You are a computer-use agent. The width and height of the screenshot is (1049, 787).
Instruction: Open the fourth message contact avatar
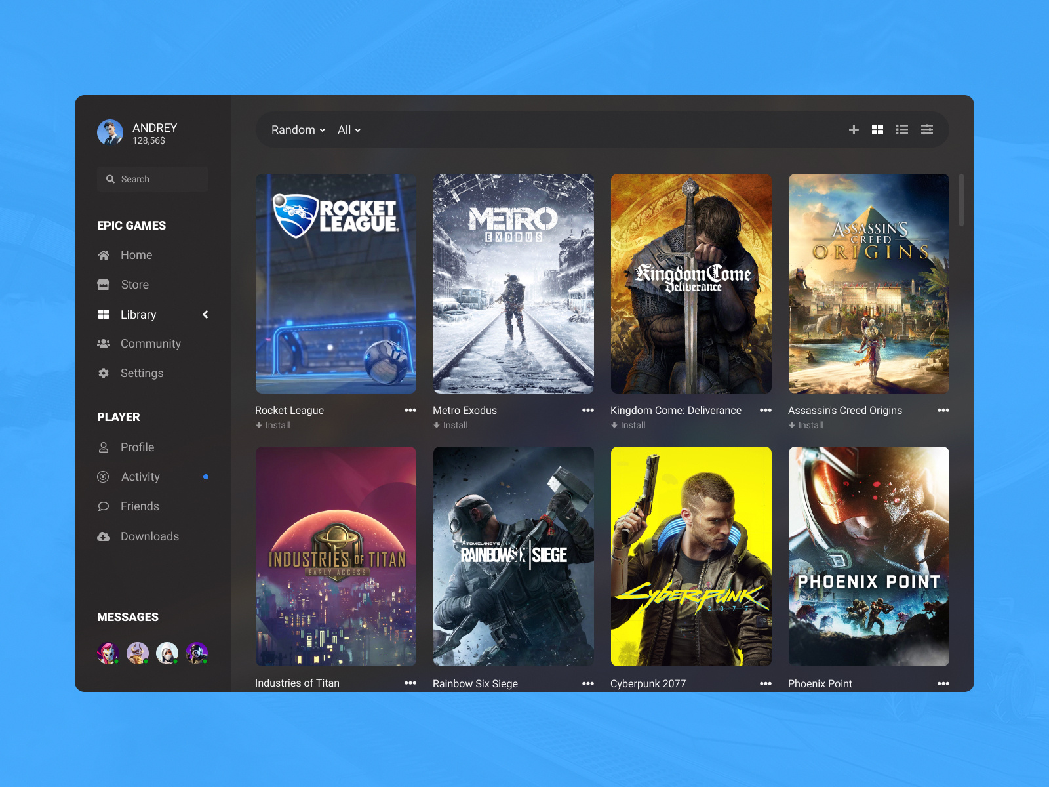click(x=197, y=653)
